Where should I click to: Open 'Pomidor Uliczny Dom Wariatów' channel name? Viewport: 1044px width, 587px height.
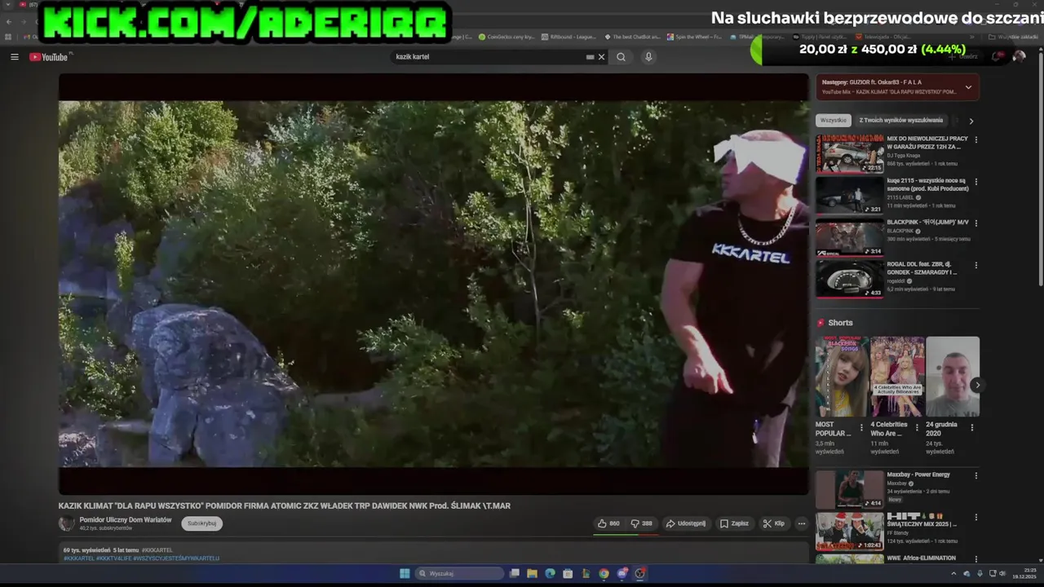pos(126,519)
